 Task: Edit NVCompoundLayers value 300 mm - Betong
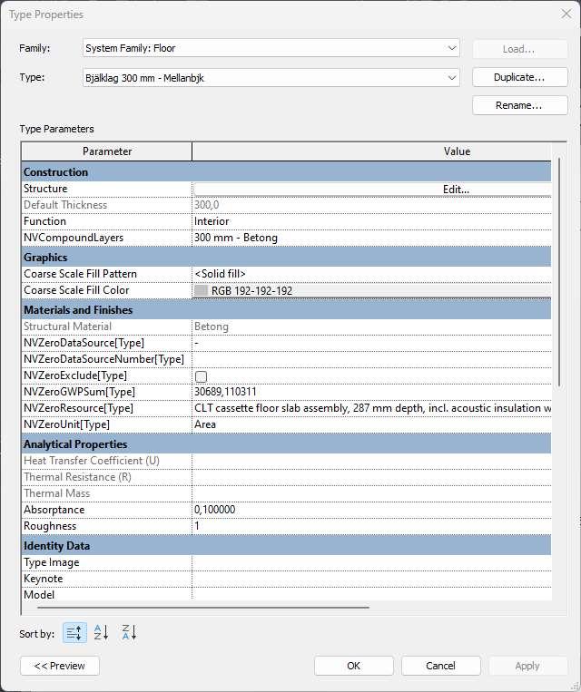[372, 238]
